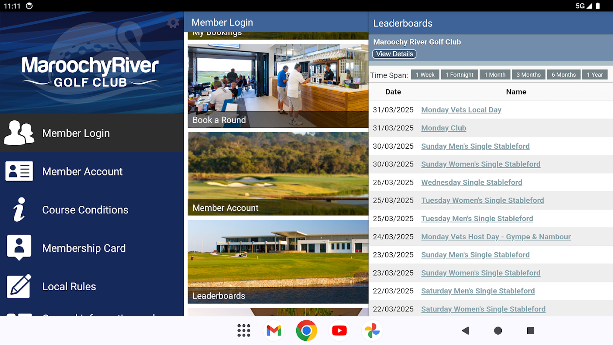Image resolution: width=613 pixels, height=345 pixels.
Task: Open Tuesday Men's Single Stableford leaderboard
Action: pyautogui.click(x=477, y=218)
